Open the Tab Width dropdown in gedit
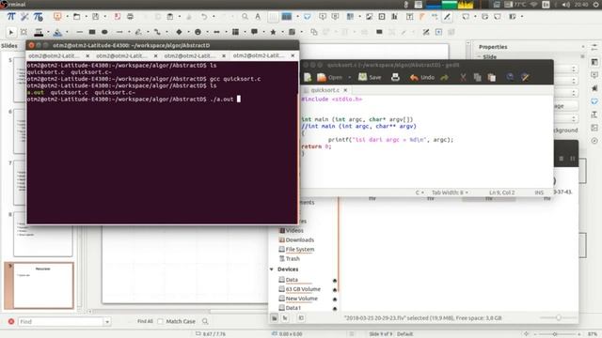This screenshot has height=338, width=602. point(450,192)
